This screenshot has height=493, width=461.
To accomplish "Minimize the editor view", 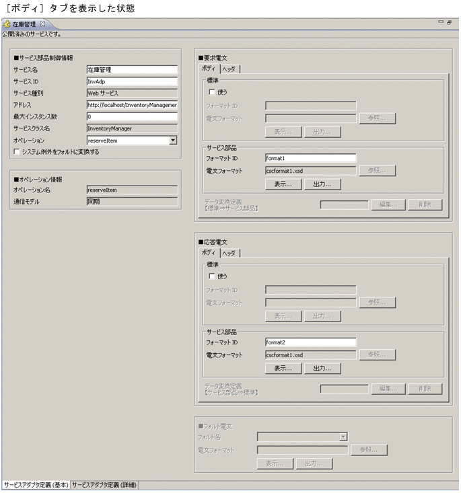I will 441,22.
